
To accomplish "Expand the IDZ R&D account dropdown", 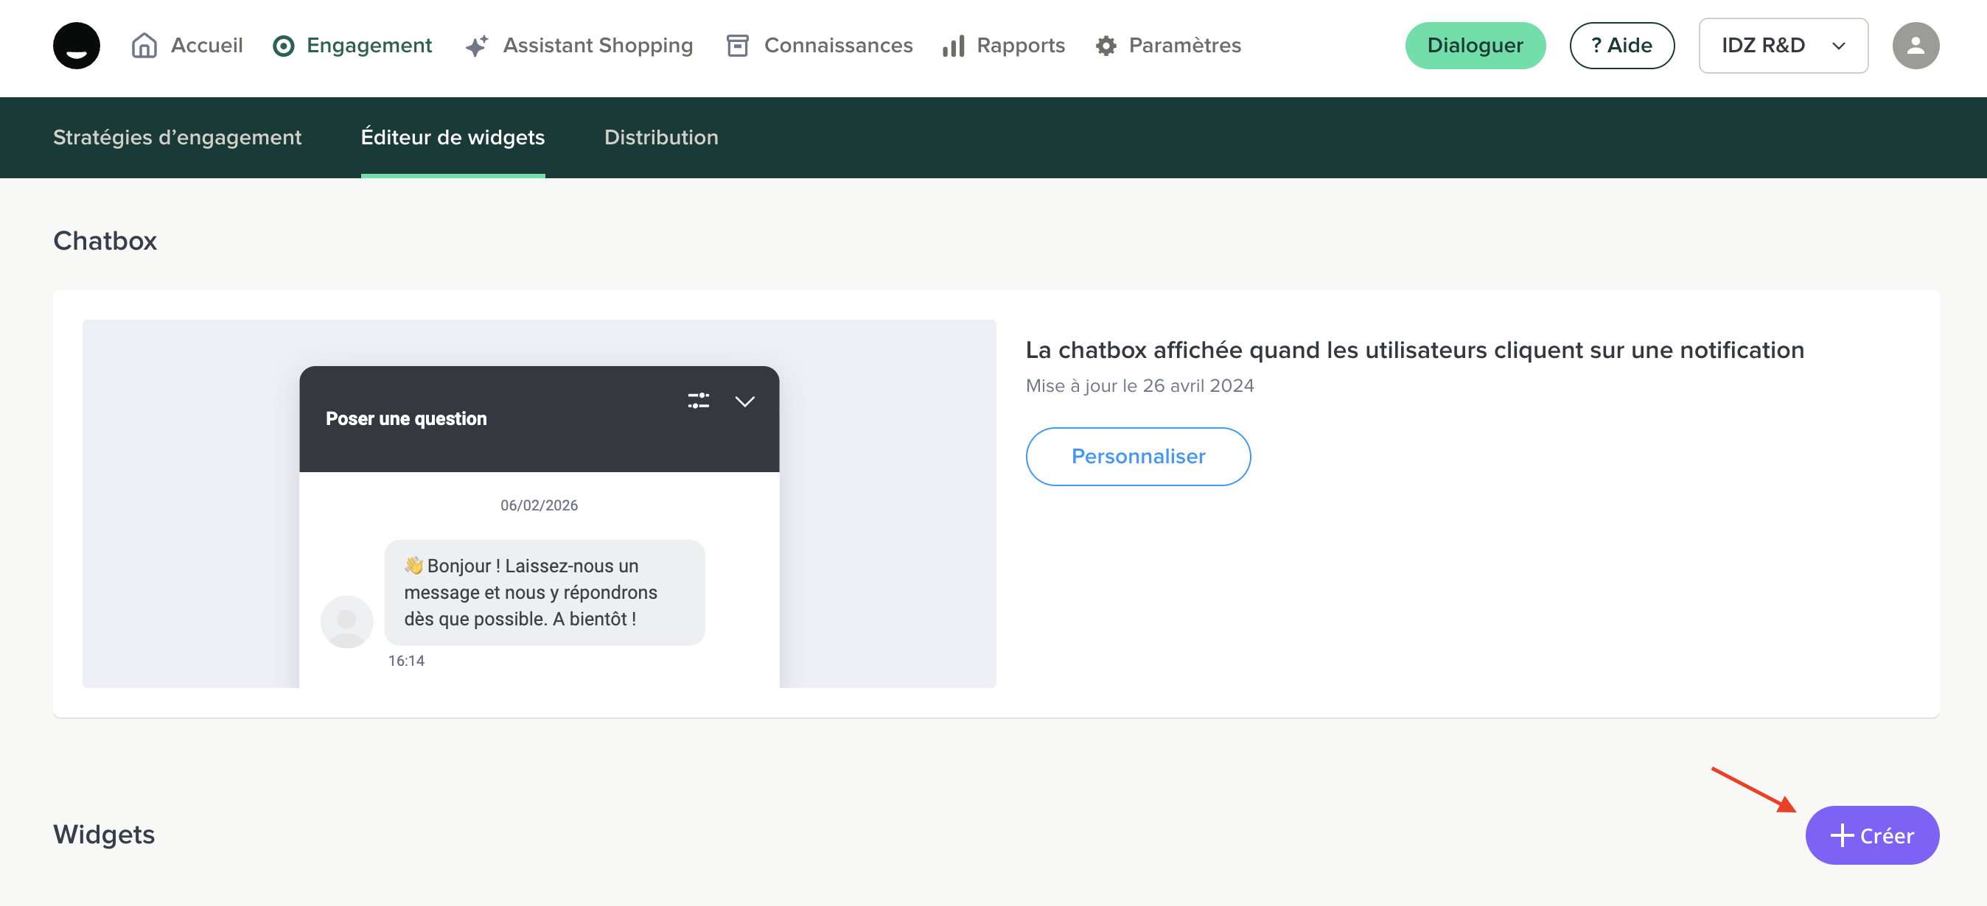I will (1783, 46).
